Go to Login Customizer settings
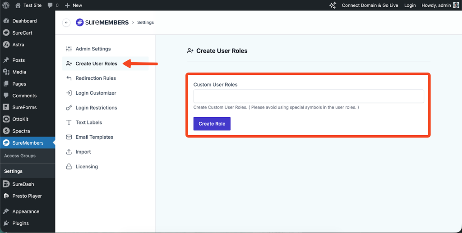The height and width of the screenshot is (233, 462). click(x=96, y=93)
